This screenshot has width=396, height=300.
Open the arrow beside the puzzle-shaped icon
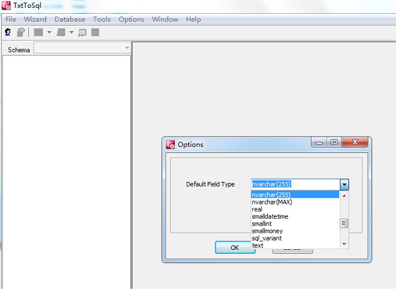(71, 32)
